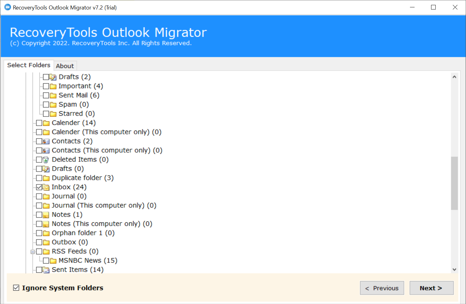The image size is (466, 304).
Task: Click the Sent Items folder icon
Action: (x=46, y=270)
